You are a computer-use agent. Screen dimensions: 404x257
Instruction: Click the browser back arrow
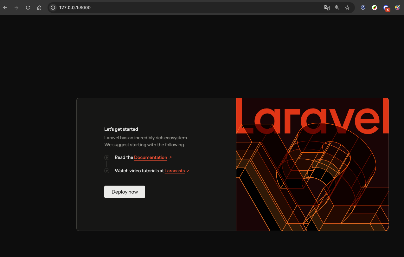tap(5, 8)
